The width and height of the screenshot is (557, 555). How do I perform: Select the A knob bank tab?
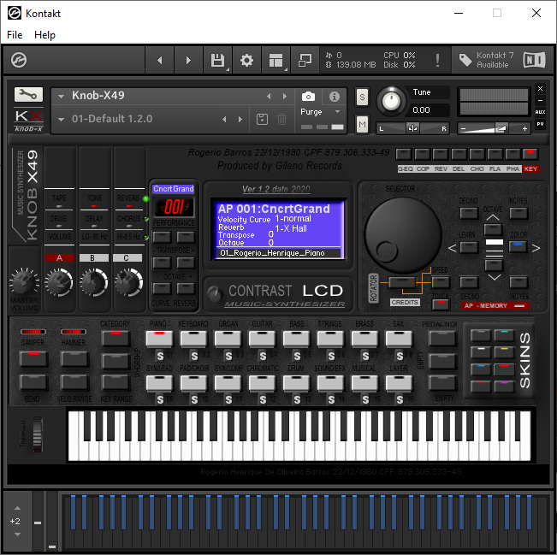[60, 257]
